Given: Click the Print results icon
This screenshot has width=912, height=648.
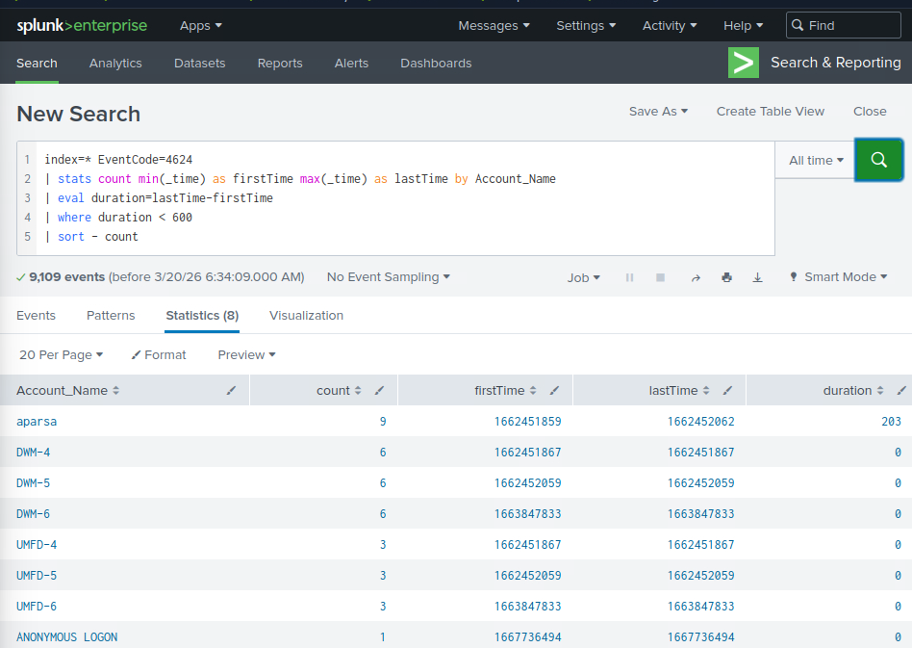Looking at the screenshot, I should pos(726,277).
